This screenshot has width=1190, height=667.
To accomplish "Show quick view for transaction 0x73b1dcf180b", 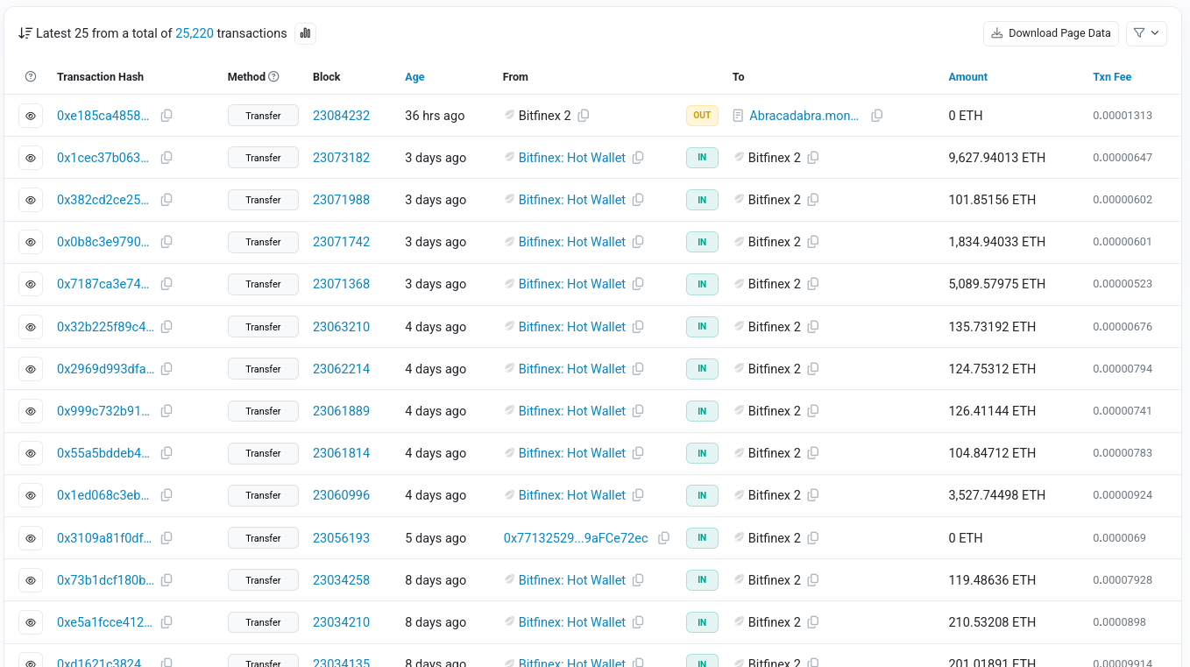I will (x=31, y=580).
